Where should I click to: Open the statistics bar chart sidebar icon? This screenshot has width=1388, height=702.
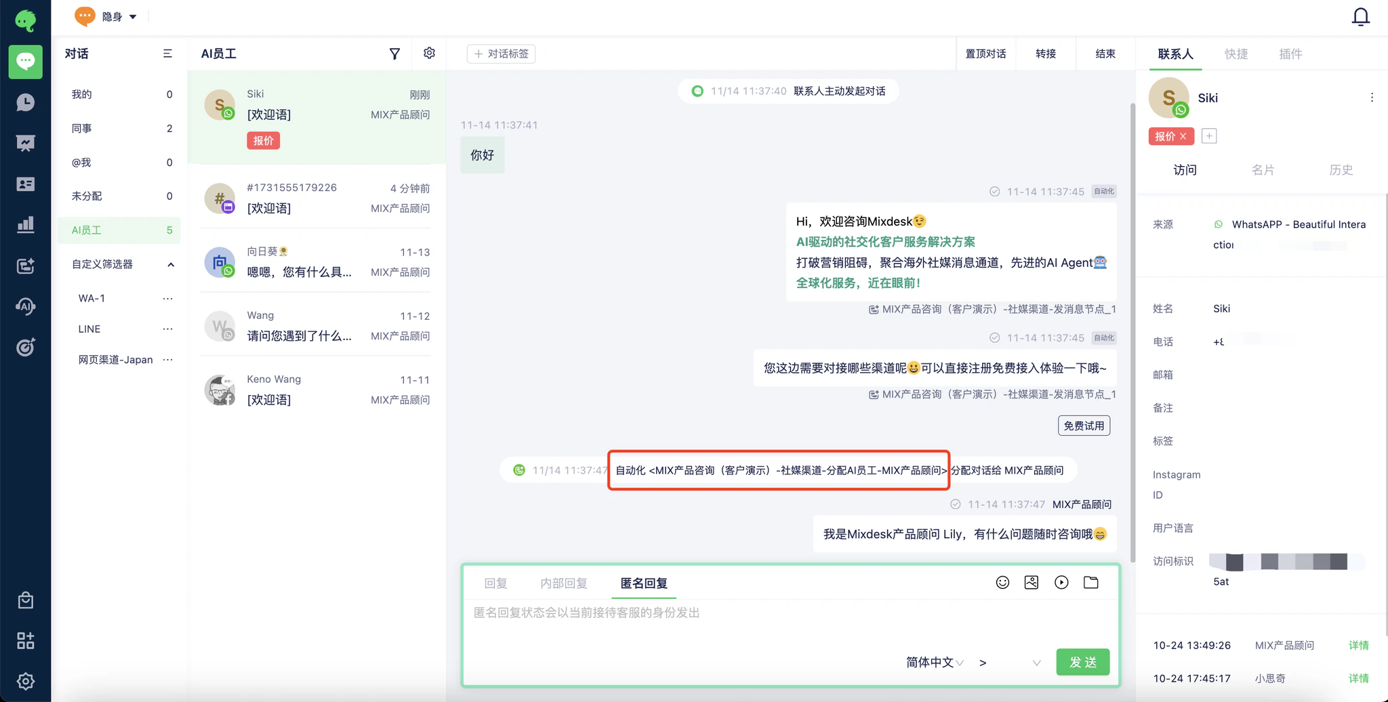tap(25, 224)
